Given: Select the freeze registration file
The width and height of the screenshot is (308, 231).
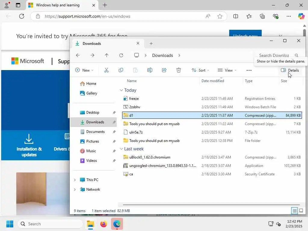Looking at the screenshot, I should click(x=212, y=99).
